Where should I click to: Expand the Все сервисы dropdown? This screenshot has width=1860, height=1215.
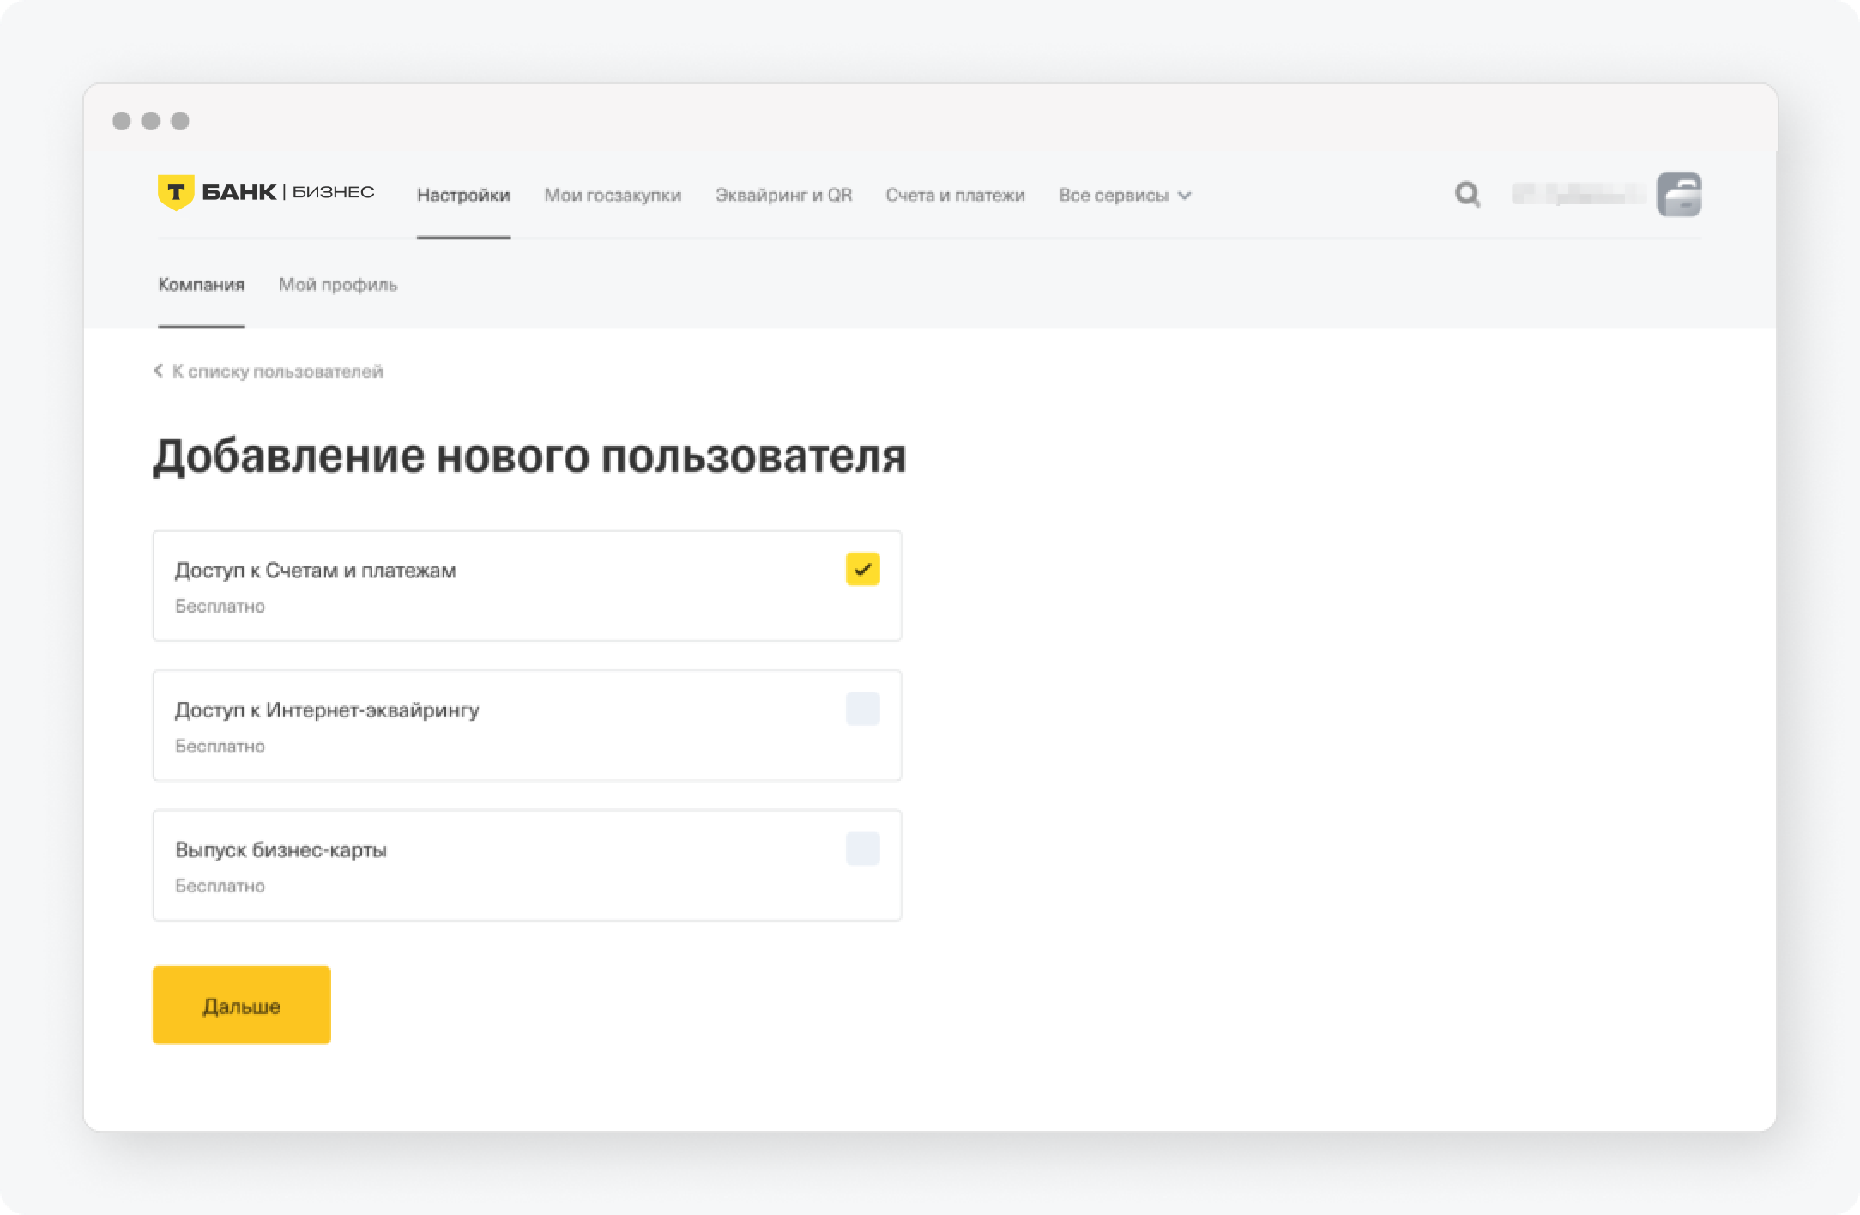click(x=1124, y=195)
